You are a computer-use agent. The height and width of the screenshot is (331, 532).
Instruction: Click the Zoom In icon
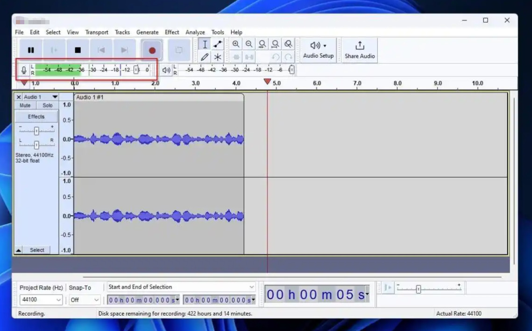coord(236,44)
